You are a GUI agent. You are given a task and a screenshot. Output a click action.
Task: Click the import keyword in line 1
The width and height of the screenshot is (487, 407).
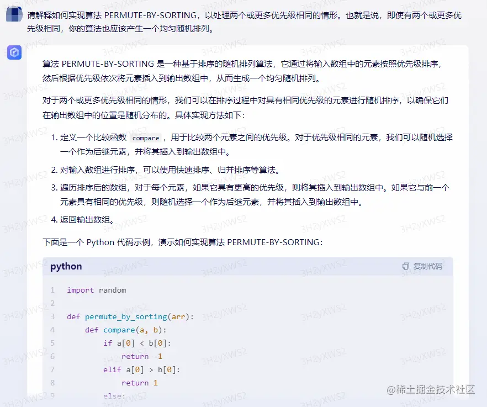pyautogui.click(x=80, y=290)
